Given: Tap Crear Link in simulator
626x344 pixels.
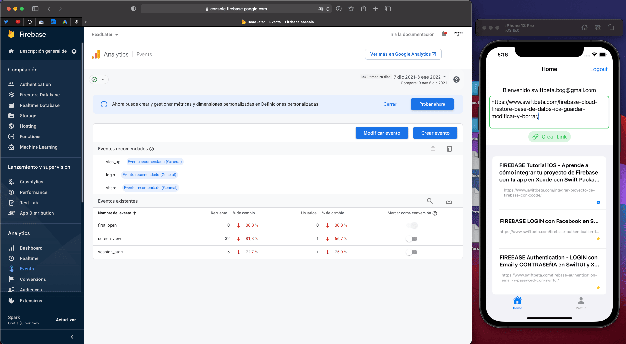Looking at the screenshot, I should (549, 137).
